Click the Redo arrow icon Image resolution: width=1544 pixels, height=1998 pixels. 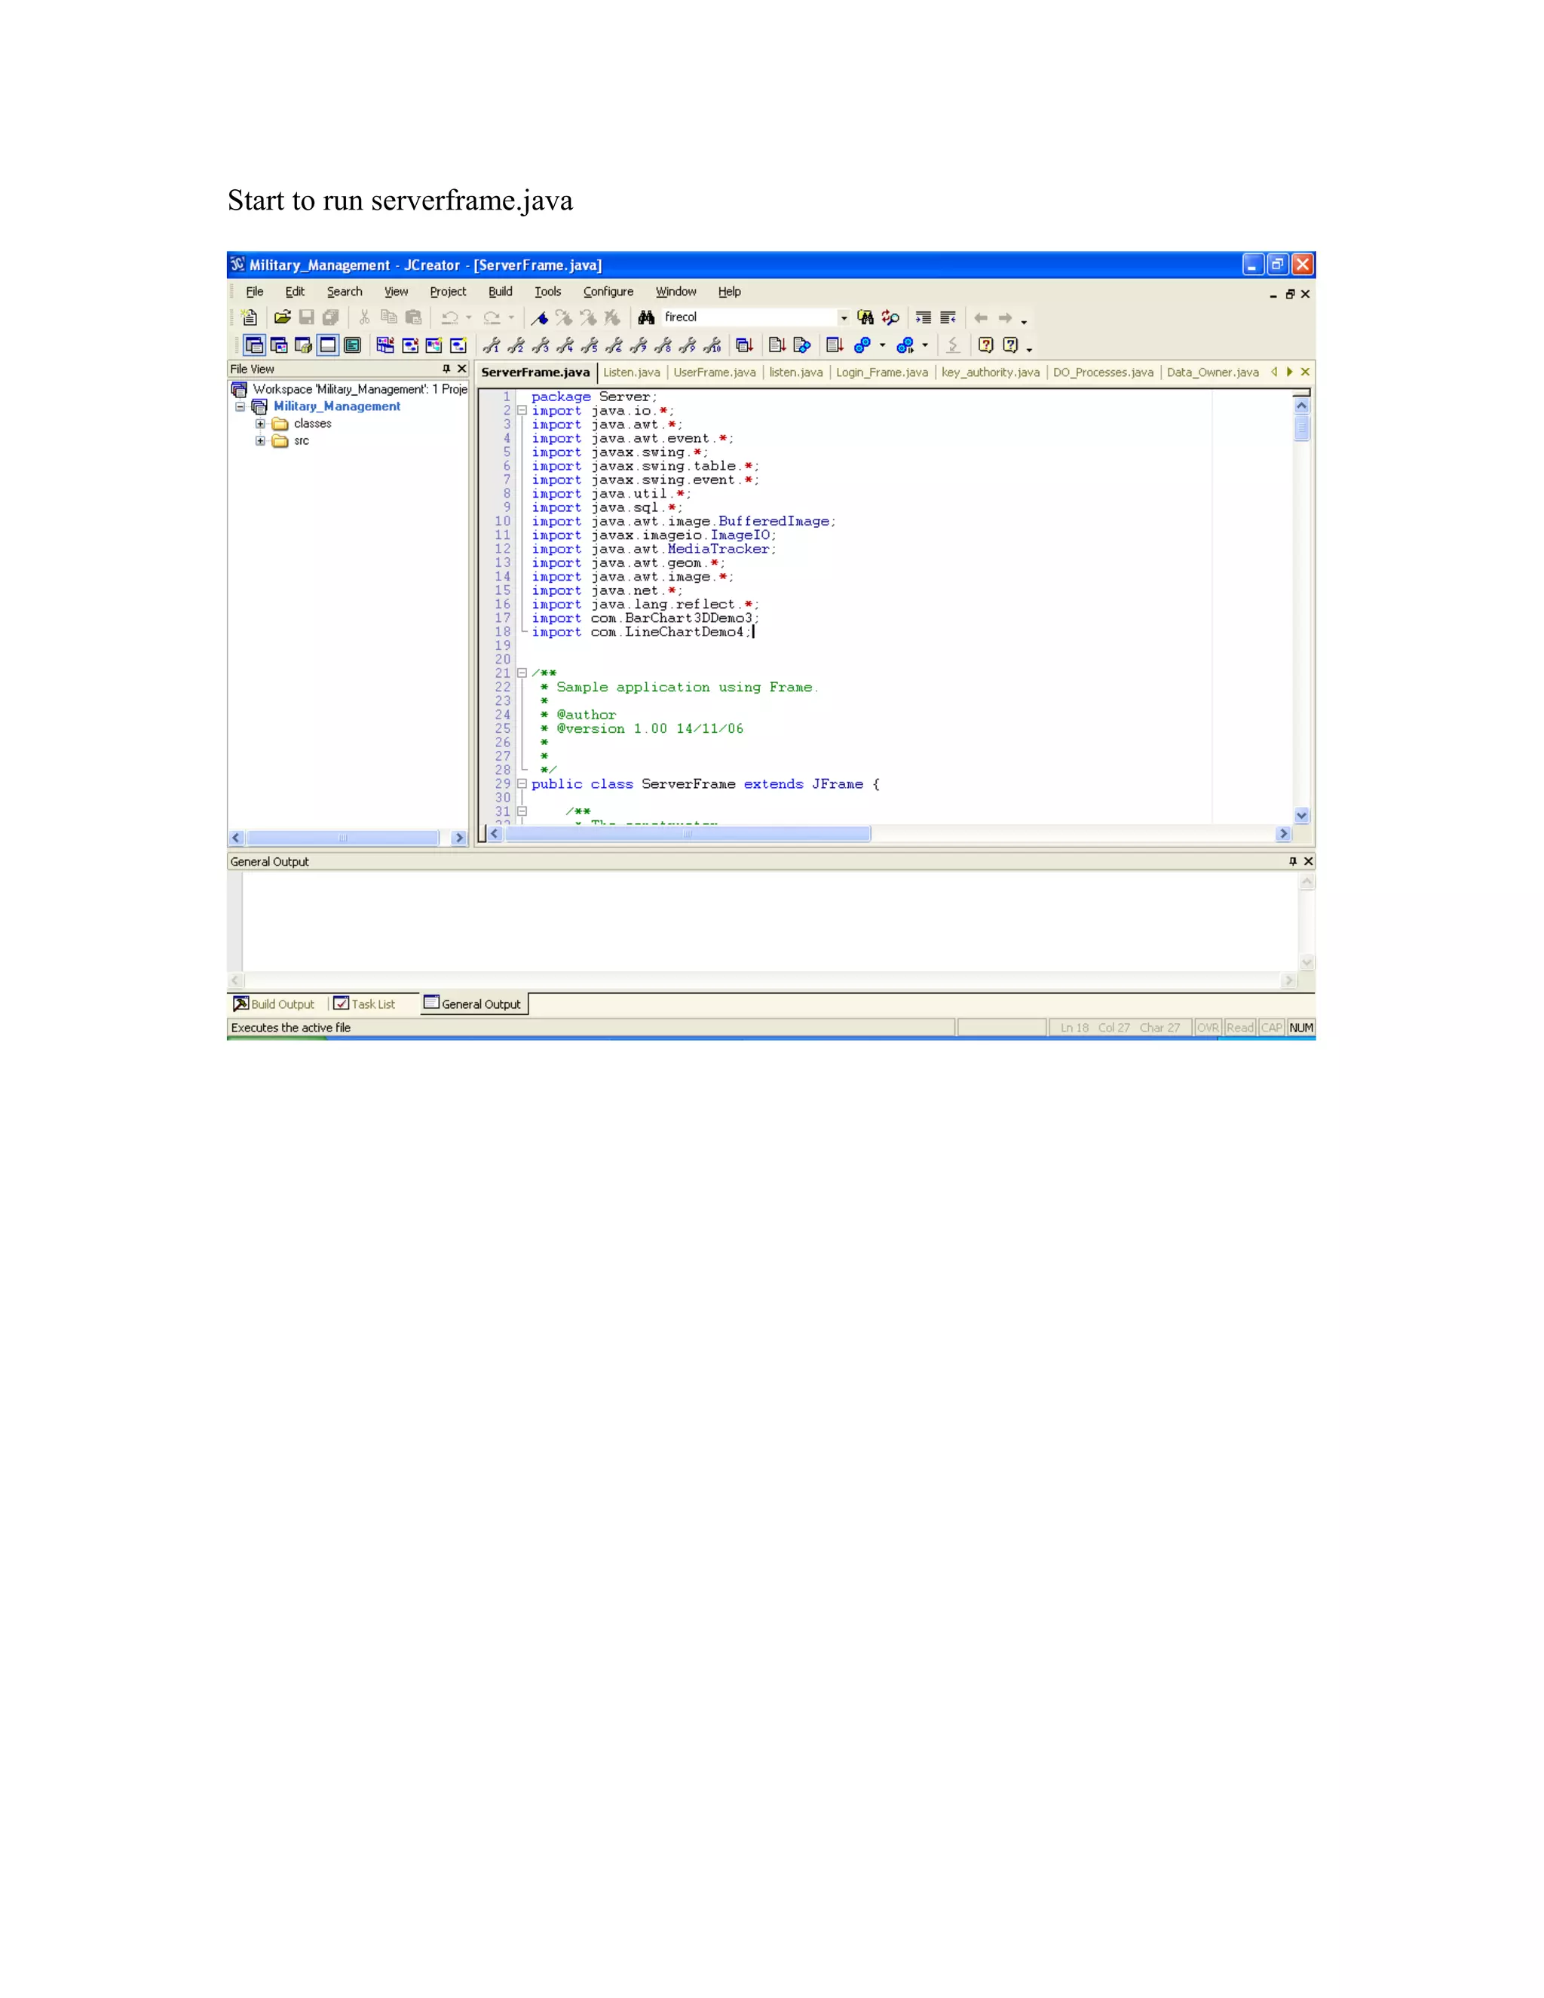coord(492,317)
